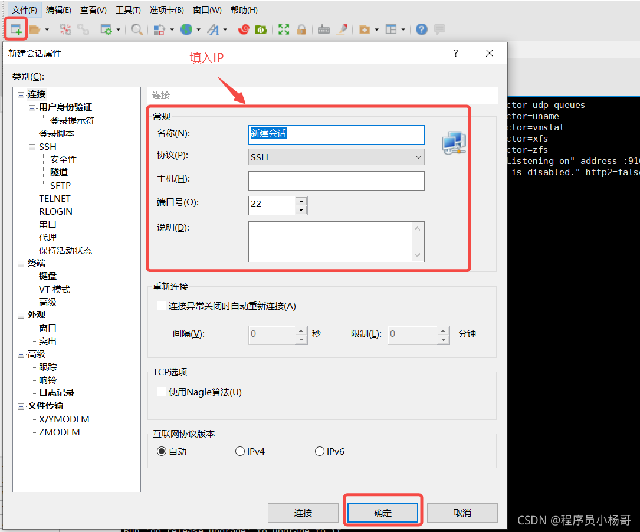
Task: Collapse the 连接 tree node
Action: point(21,95)
